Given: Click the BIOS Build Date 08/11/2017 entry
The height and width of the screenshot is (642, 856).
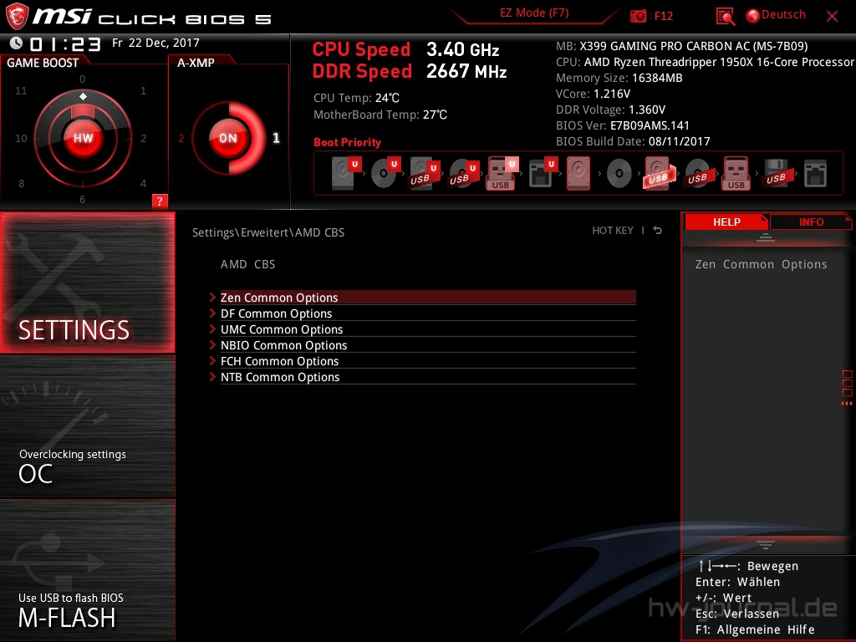Looking at the screenshot, I should point(633,141).
